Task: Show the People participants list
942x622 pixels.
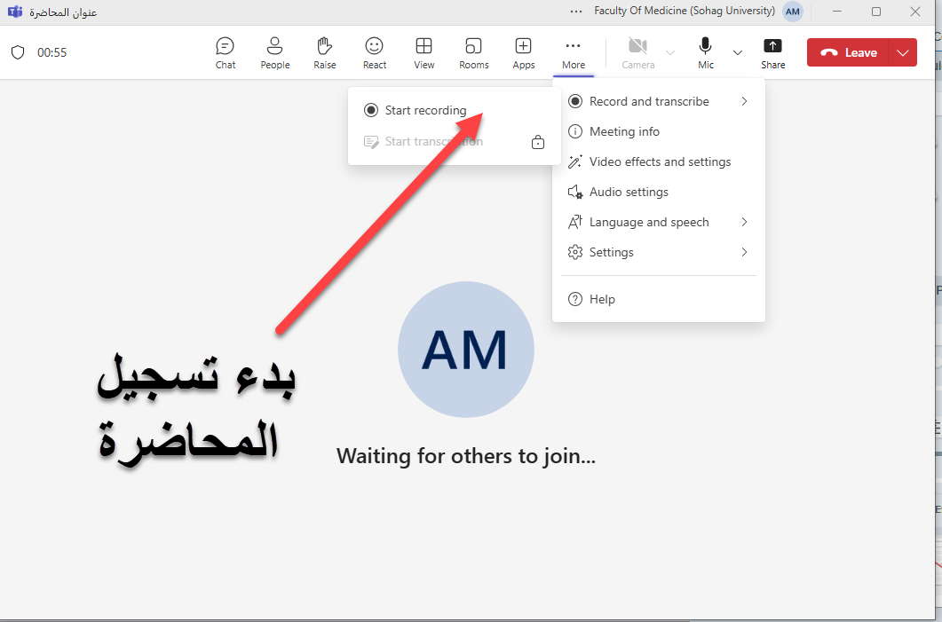Action: click(275, 52)
